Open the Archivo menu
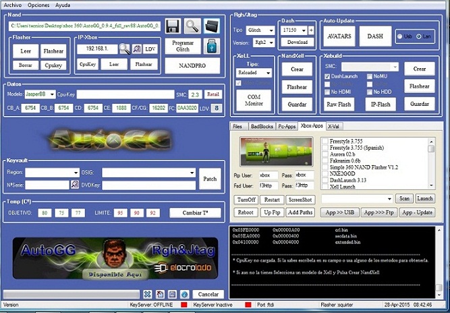 click(12, 5)
